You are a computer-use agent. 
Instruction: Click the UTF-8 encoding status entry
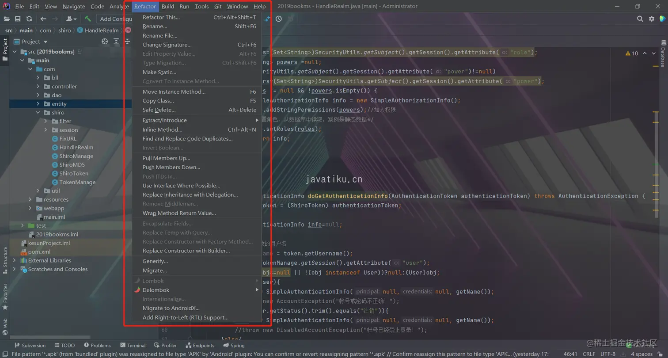point(608,354)
